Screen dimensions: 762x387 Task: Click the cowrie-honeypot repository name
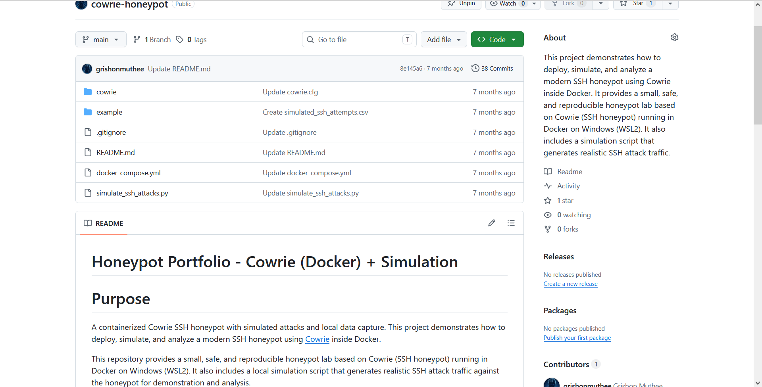coord(129,4)
